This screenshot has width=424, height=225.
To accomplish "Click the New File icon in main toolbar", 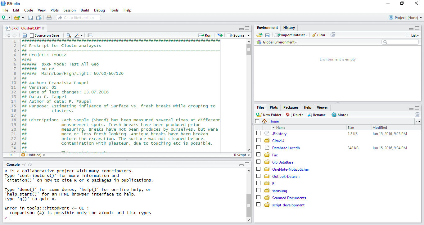I will pyautogui.click(x=5, y=18).
